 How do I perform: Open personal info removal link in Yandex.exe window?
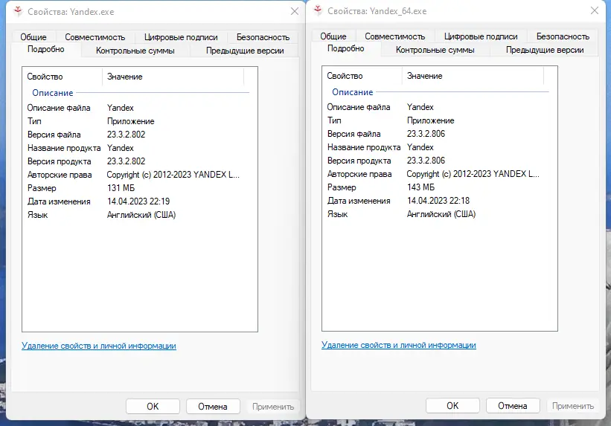(99, 346)
